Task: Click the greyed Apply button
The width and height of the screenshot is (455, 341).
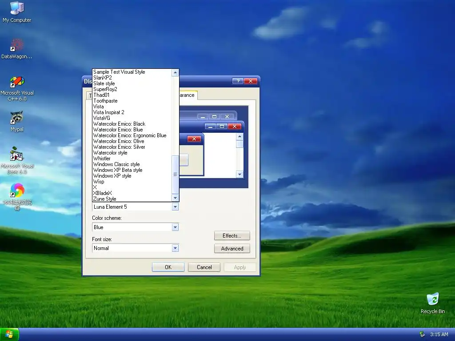Action: 240,267
